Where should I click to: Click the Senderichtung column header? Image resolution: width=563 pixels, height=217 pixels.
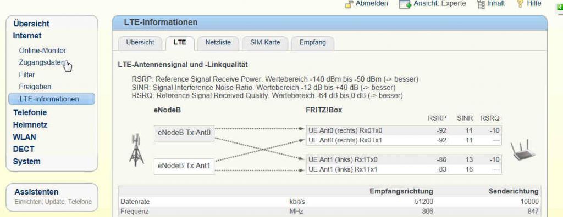(514, 191)
